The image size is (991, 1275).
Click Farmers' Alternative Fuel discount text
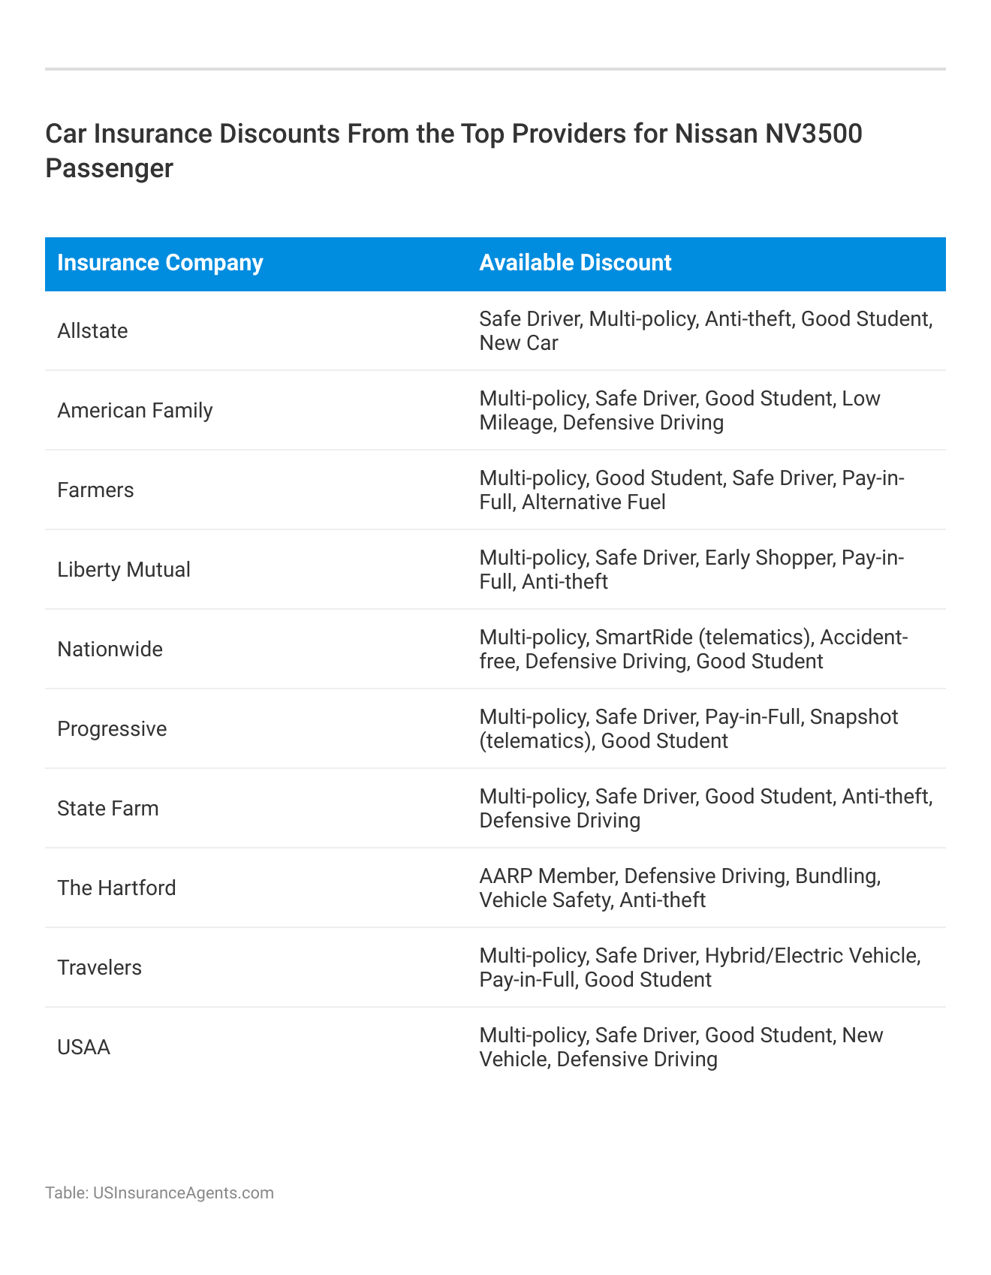pyautogui.click(x=593, y=502)
